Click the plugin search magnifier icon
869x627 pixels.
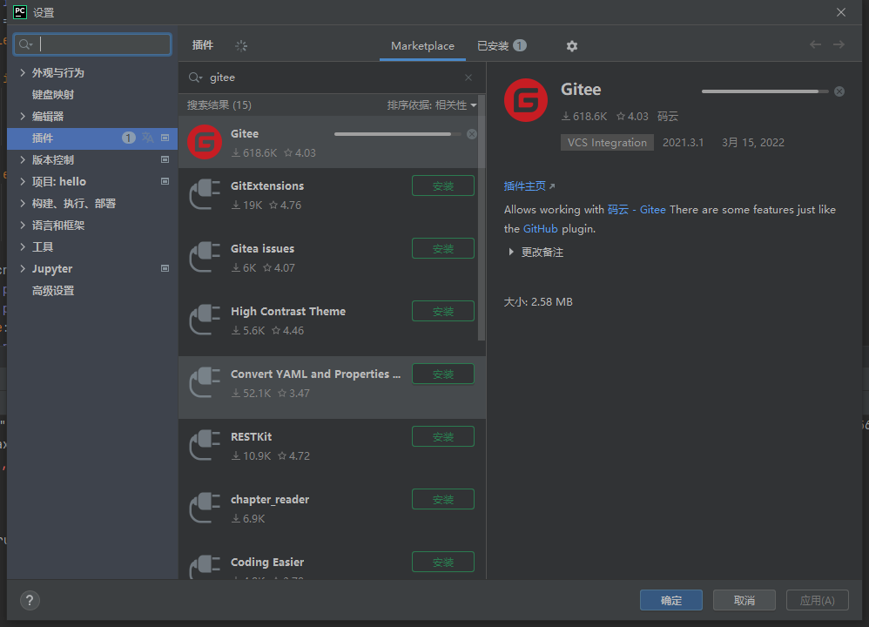[x=195, y=78]
